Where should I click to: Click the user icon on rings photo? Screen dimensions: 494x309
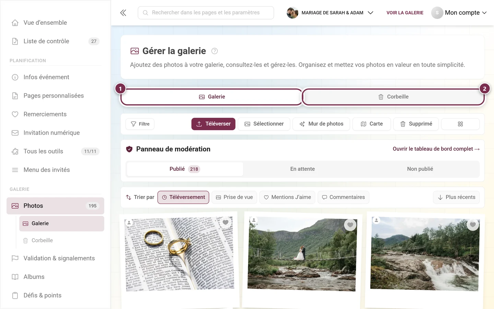tap(129, 222)
